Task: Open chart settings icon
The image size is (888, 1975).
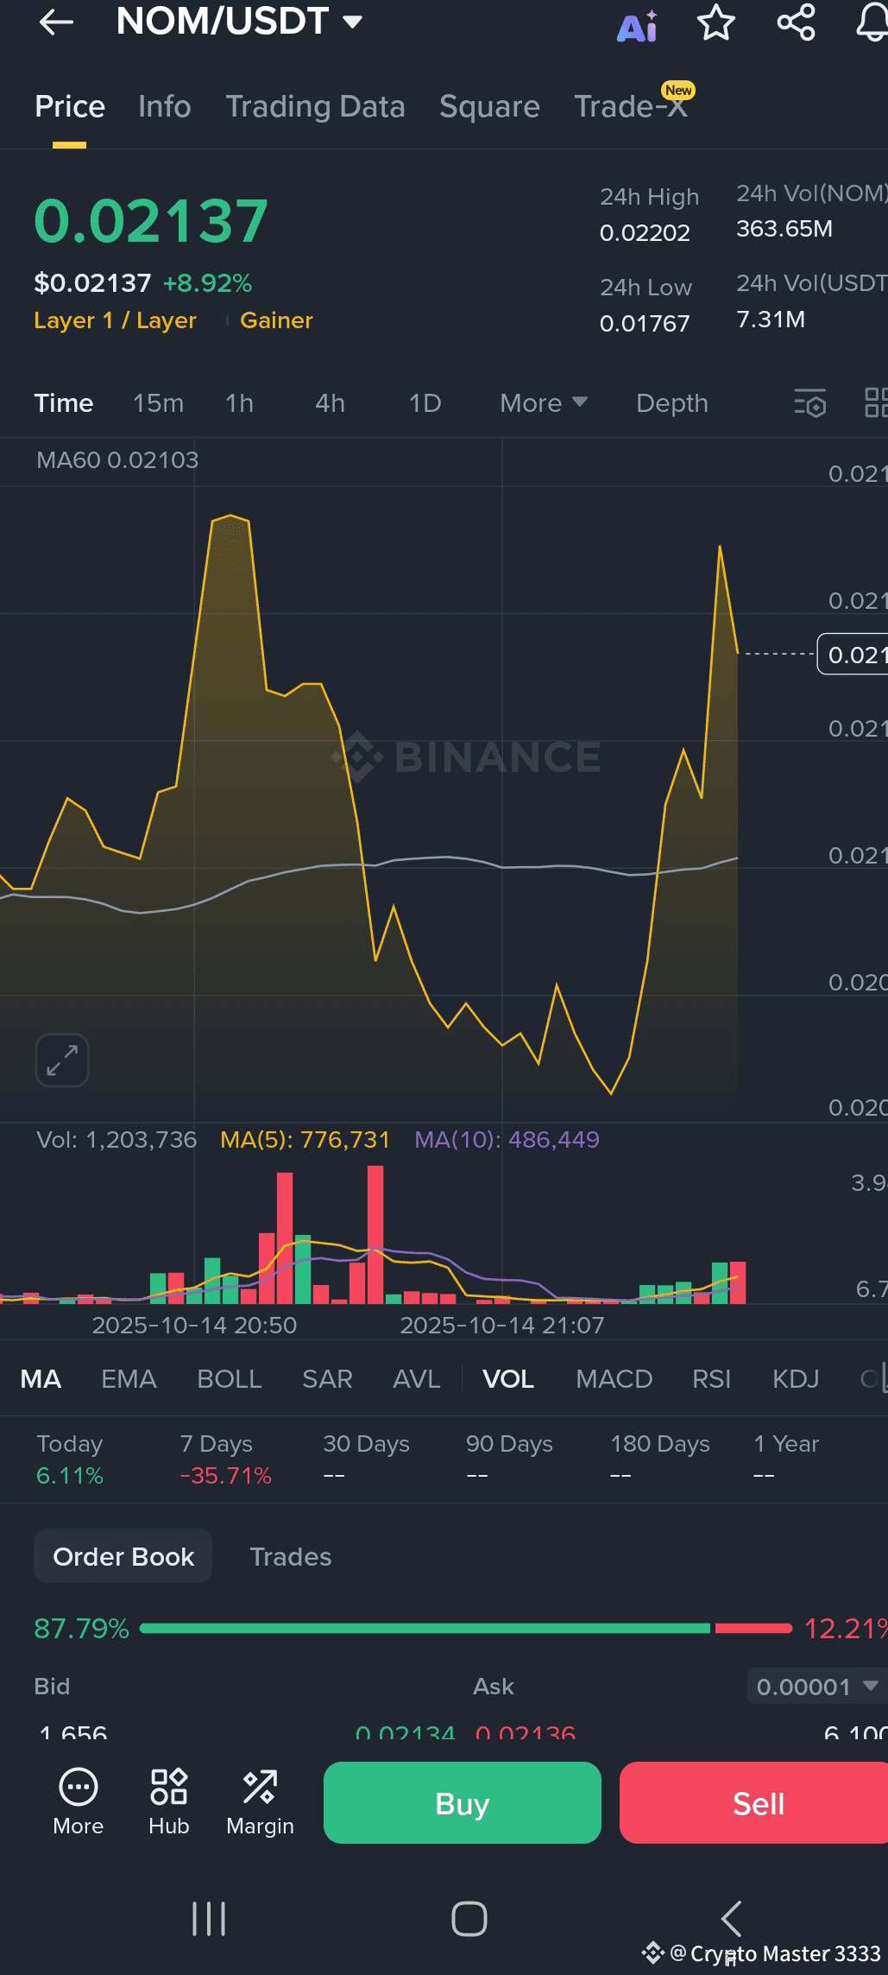Action: [810, 402]
